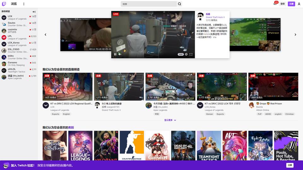Open the 类别 categories link

point(71,127)
